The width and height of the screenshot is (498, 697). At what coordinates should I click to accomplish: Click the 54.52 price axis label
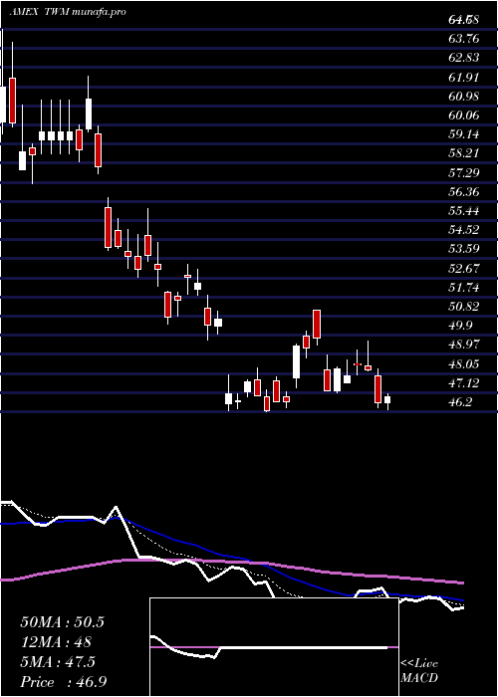coord(464,230)
